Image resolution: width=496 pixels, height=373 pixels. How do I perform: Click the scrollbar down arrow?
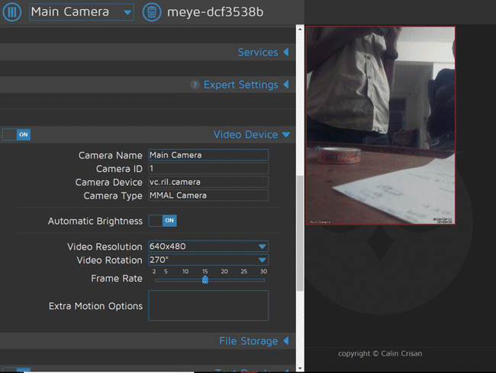click(300, 368)
